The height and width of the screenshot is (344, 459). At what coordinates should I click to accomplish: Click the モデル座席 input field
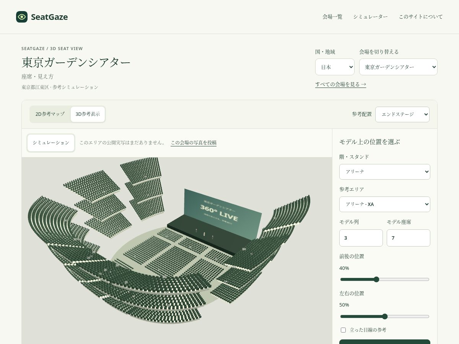[409, 238]
